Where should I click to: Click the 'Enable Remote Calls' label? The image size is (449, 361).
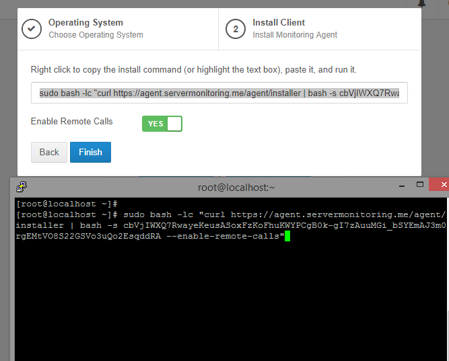pos(71,121)
